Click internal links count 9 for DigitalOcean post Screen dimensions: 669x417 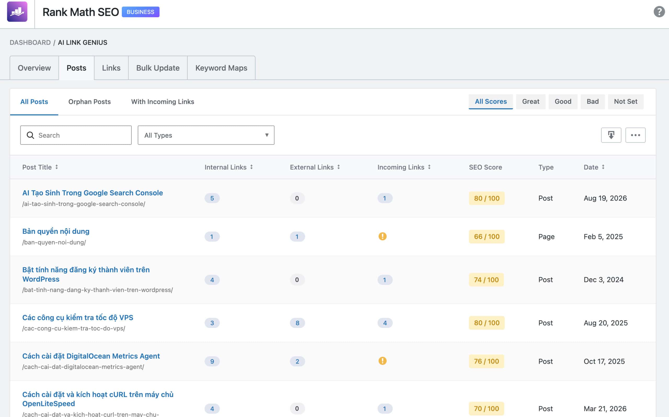tap(212, 361)
